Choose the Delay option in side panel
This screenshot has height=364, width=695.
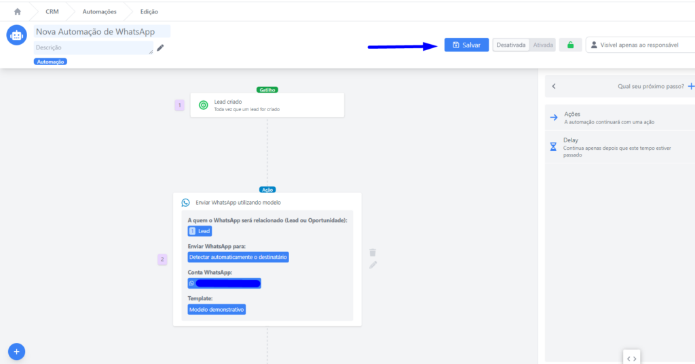[x=571, y=140]
